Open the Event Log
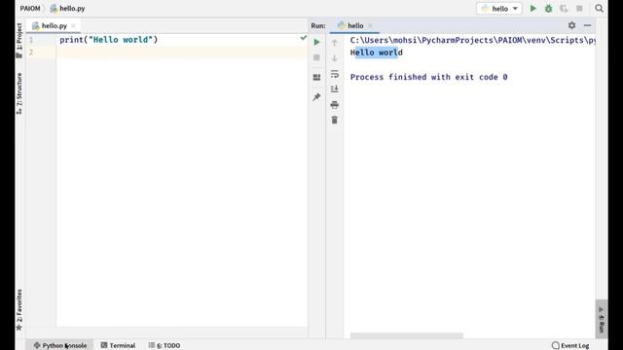This screenshot has height=350, width=623. 570,345
